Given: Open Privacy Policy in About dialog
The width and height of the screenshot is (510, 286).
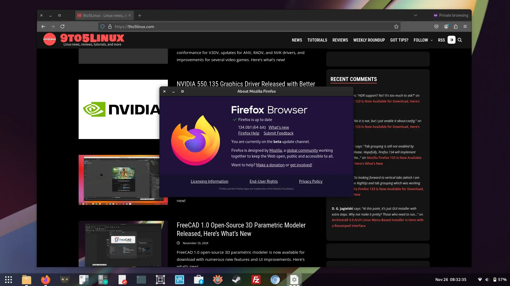Looking at the screenshot, I should [x=311, y=181].
